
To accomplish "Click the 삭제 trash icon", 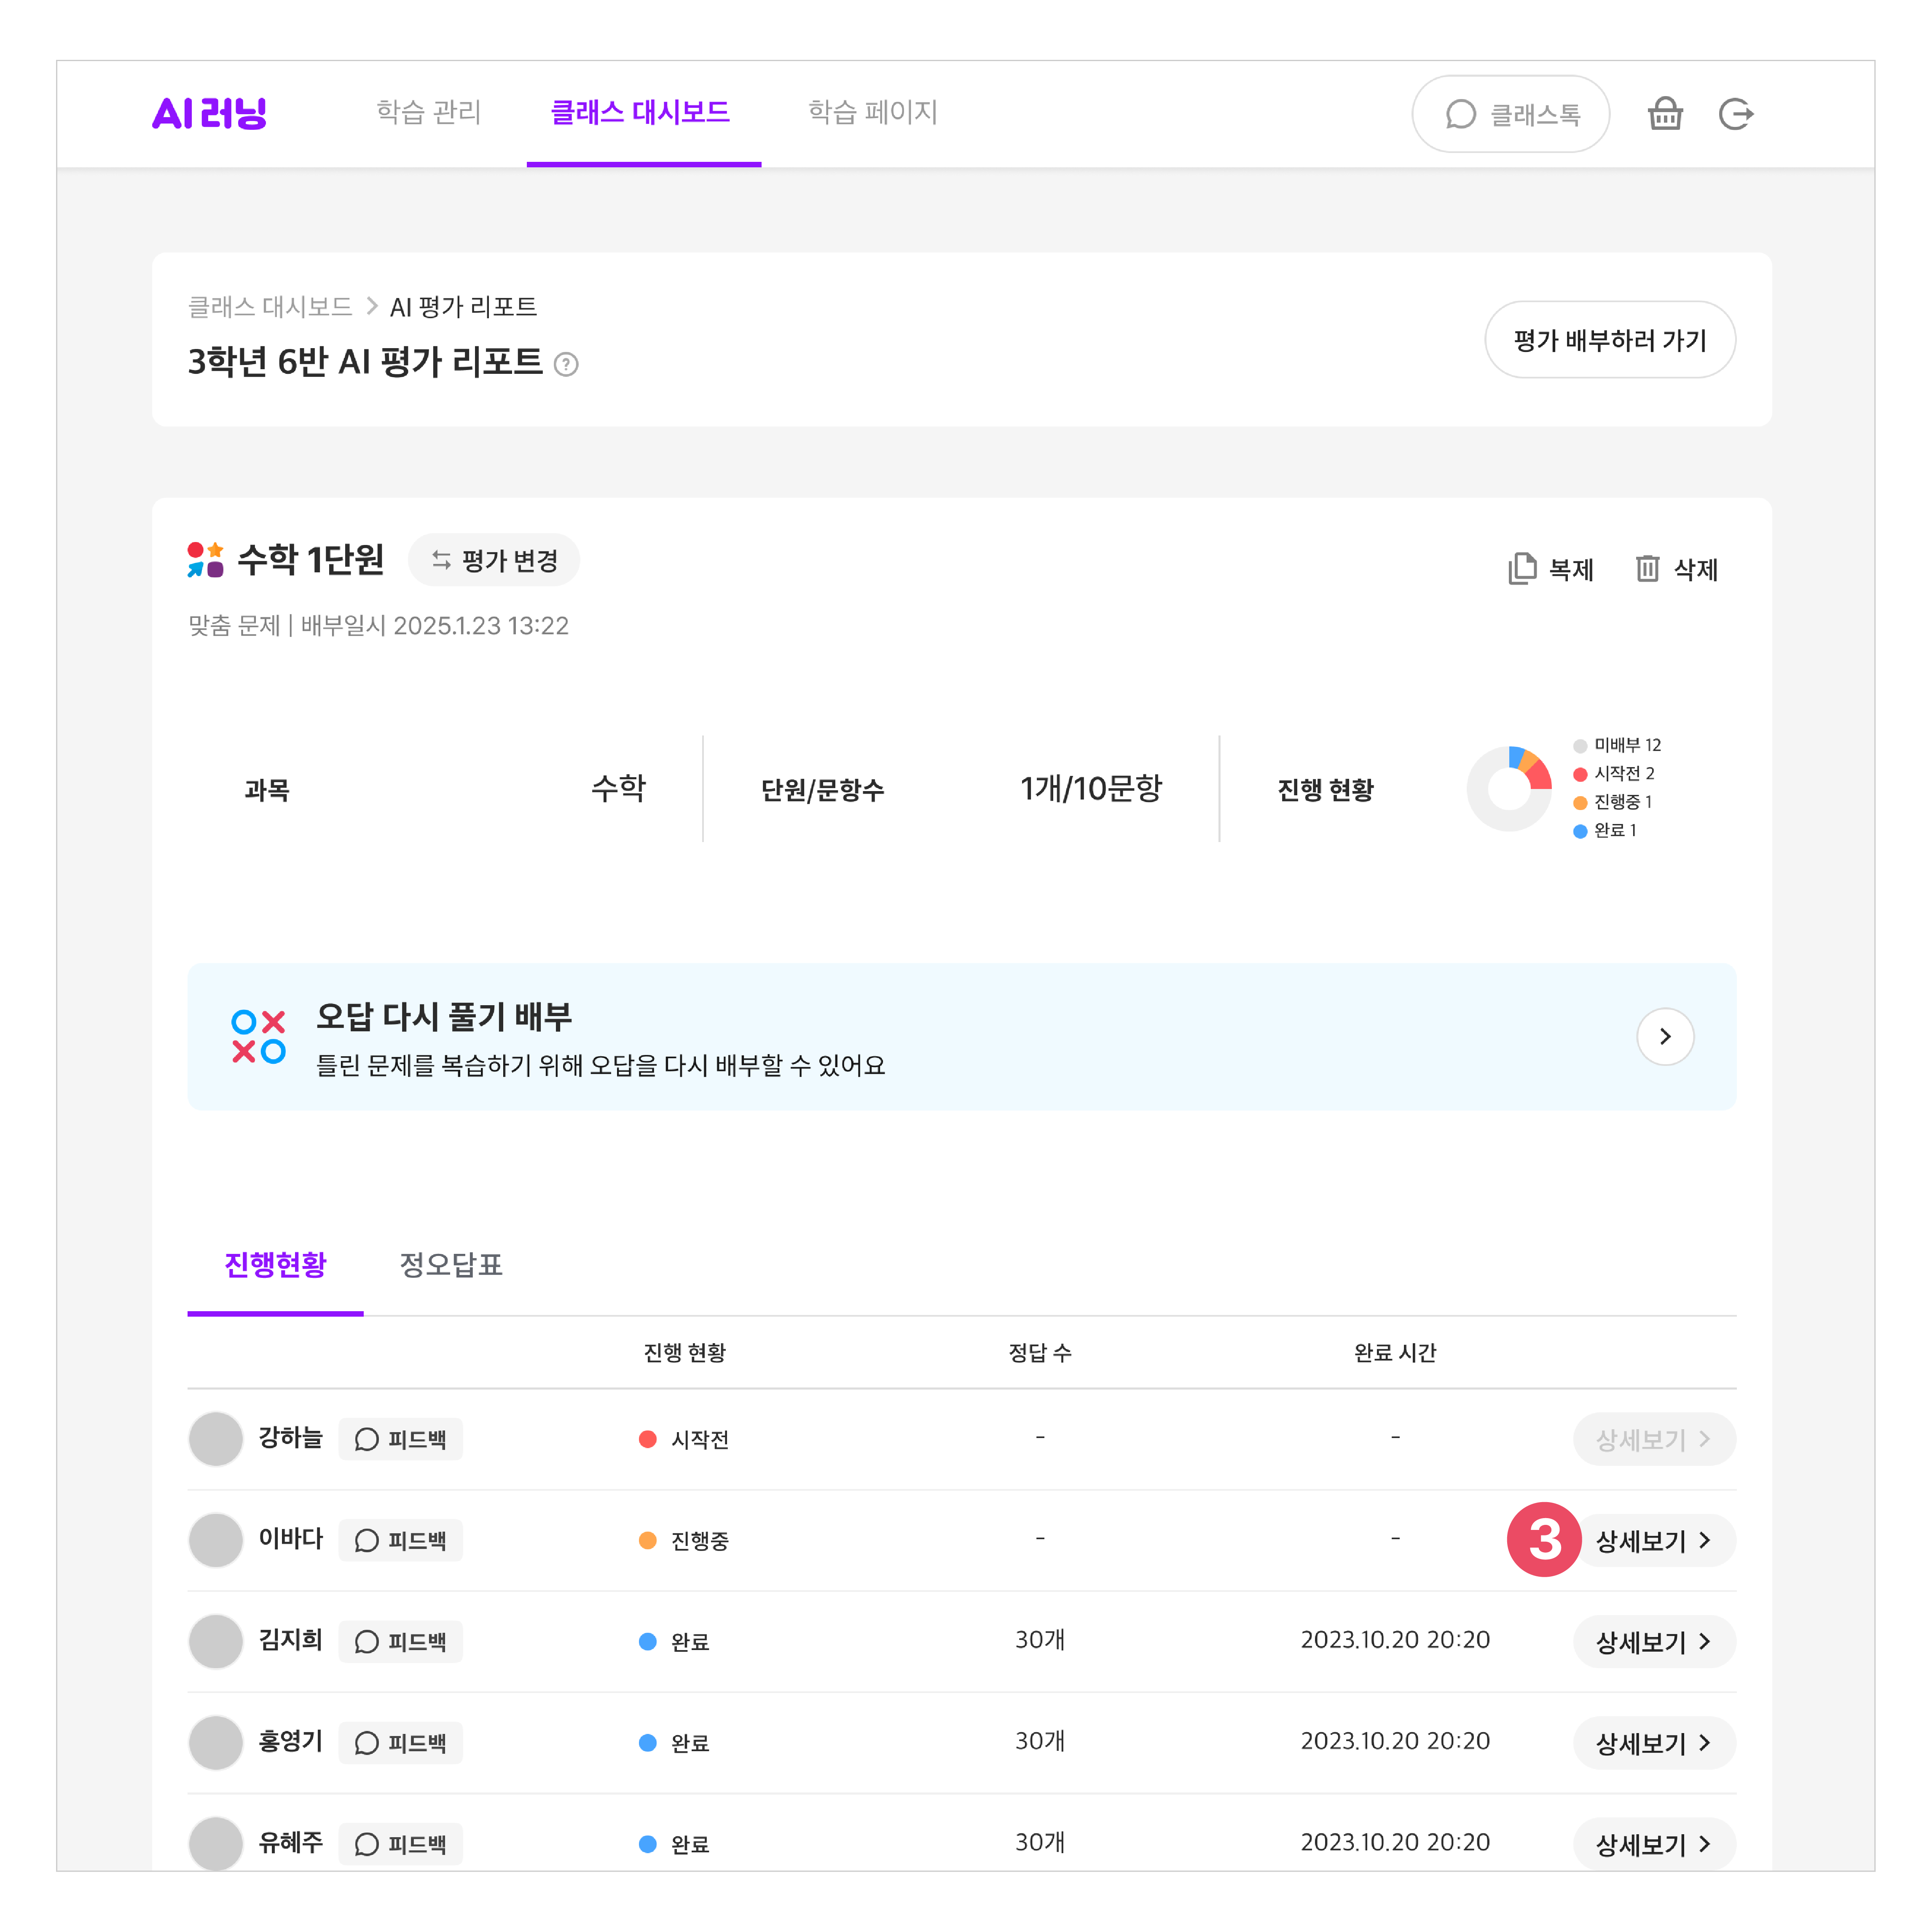I will [1647, 569].
